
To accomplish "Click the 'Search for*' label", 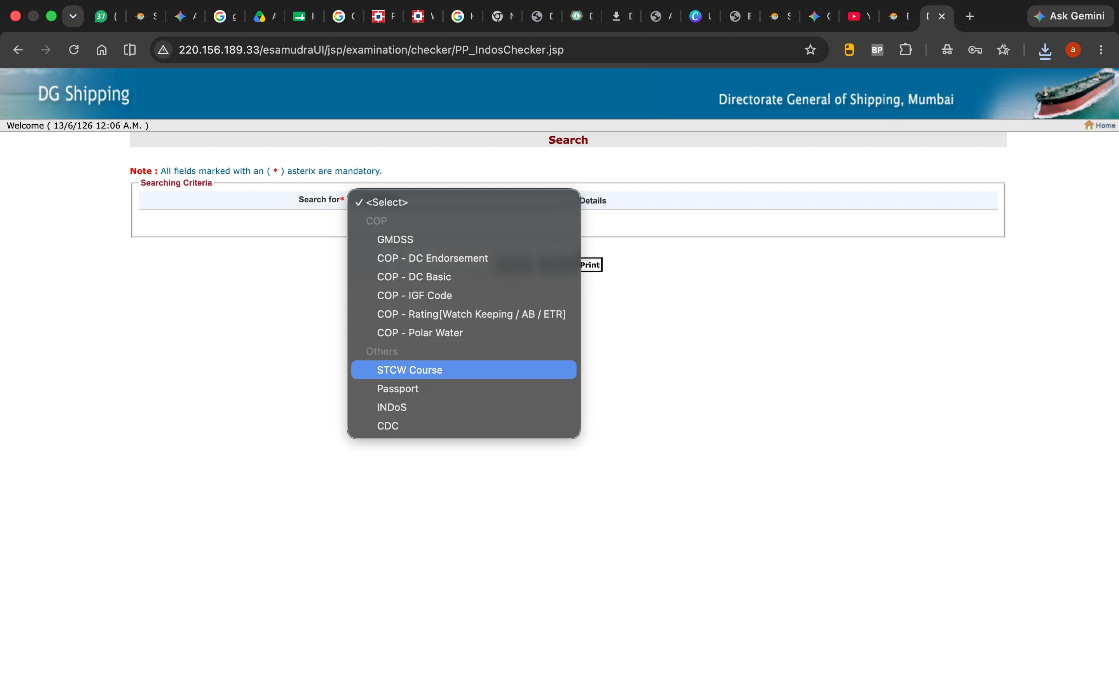I will coord(321,199).
